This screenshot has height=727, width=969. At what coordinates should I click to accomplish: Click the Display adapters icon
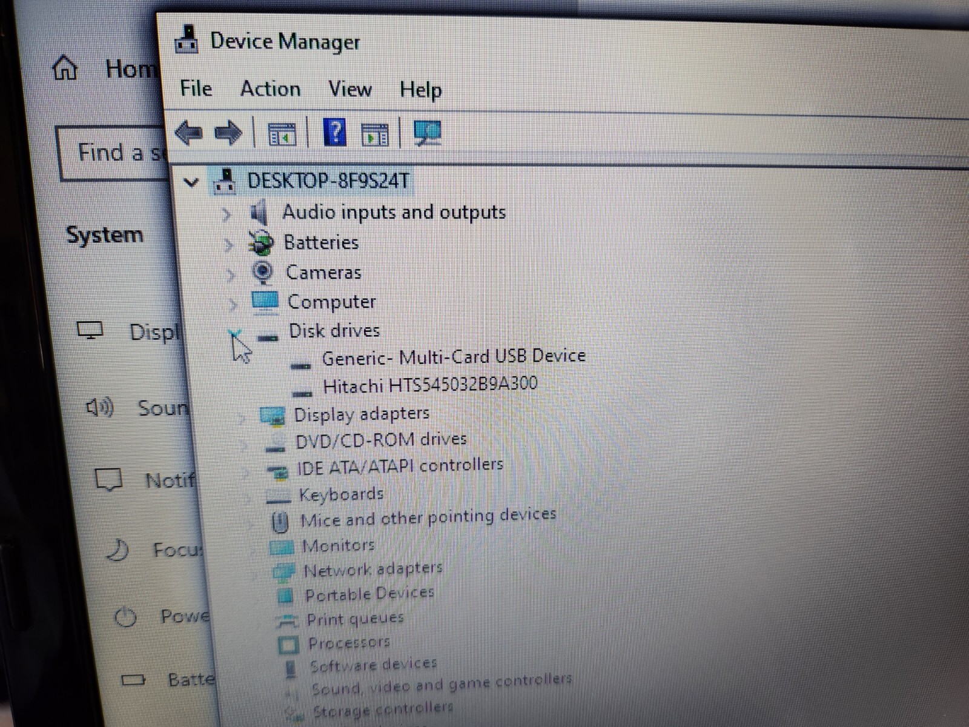pos(273,416)
